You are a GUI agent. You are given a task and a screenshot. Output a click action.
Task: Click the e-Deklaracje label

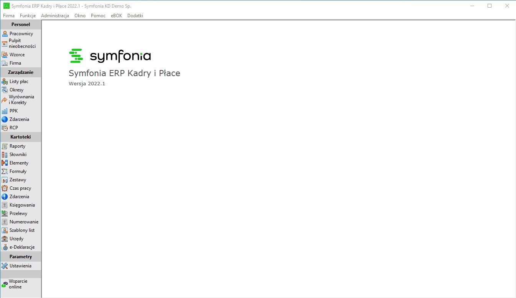pyautogui.click(x=22, y=247)
